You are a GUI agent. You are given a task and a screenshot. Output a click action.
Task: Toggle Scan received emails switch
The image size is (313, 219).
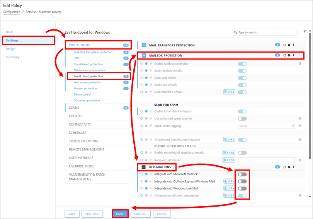point(242,71)
